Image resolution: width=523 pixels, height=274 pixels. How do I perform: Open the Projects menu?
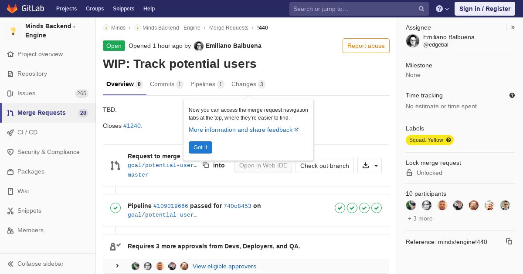click(x=66, y=9)
